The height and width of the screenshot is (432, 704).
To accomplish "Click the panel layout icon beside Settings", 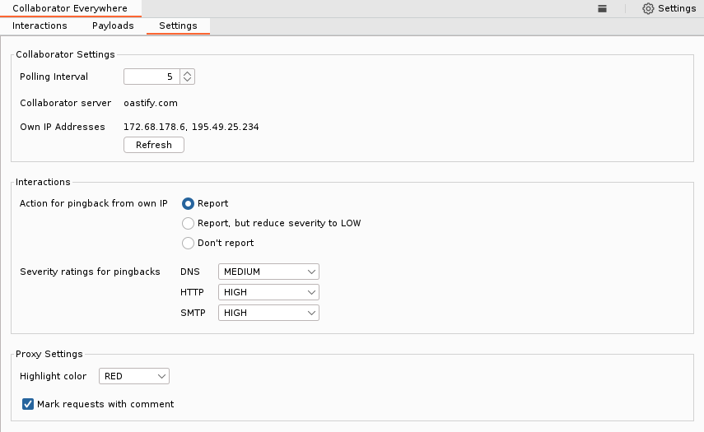I will click(x=602, y=8).
